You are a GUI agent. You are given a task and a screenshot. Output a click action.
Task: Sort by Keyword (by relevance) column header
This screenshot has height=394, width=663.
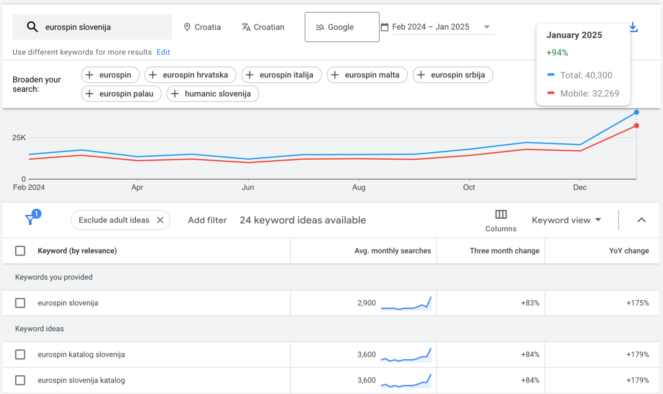tap(77, 251)
